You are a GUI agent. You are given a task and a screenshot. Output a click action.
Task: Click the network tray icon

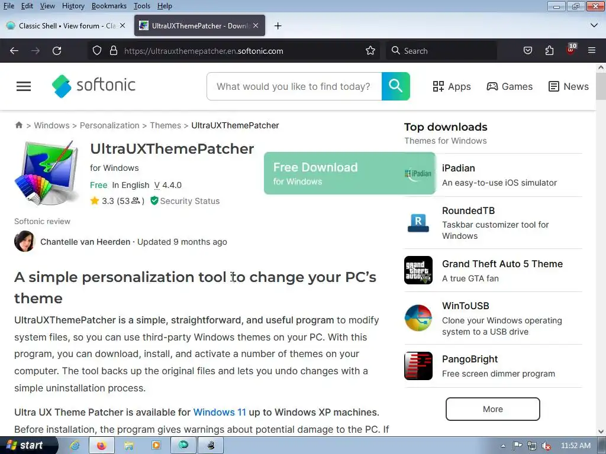[532, 446]
